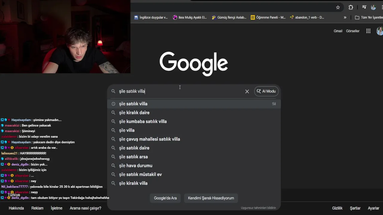Open Gizlilik footer link
Image resolution: width=383 pixels, height=215 pixels.
click(x=337, y=208)
